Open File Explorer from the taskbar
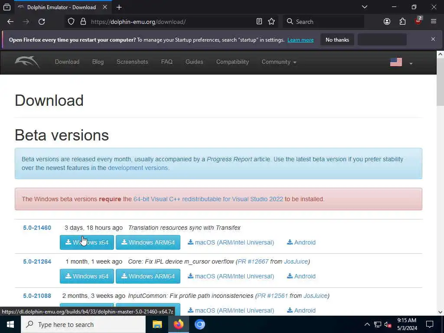Viewport: 444px width, 333px height. click(157, 324)
